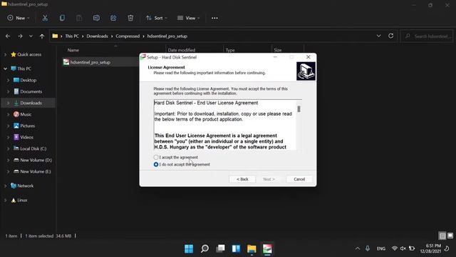Image resolution: width=456 pixels, height=257 pixels.
Task: Select Documents in the navigation pane
Action: pyautogui.click(x=31, y=91)
